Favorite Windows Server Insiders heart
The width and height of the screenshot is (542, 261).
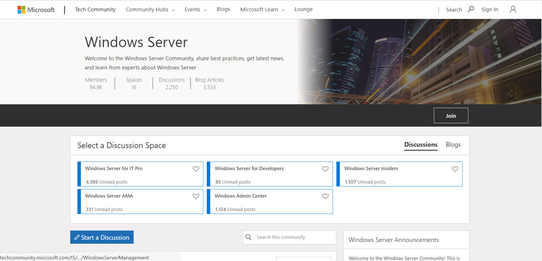point(455,169)
